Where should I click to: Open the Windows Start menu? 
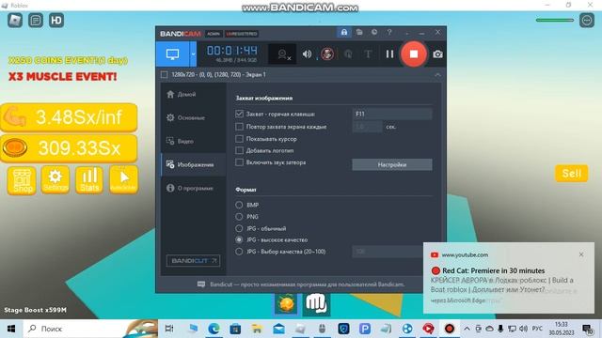click(11, 329)
